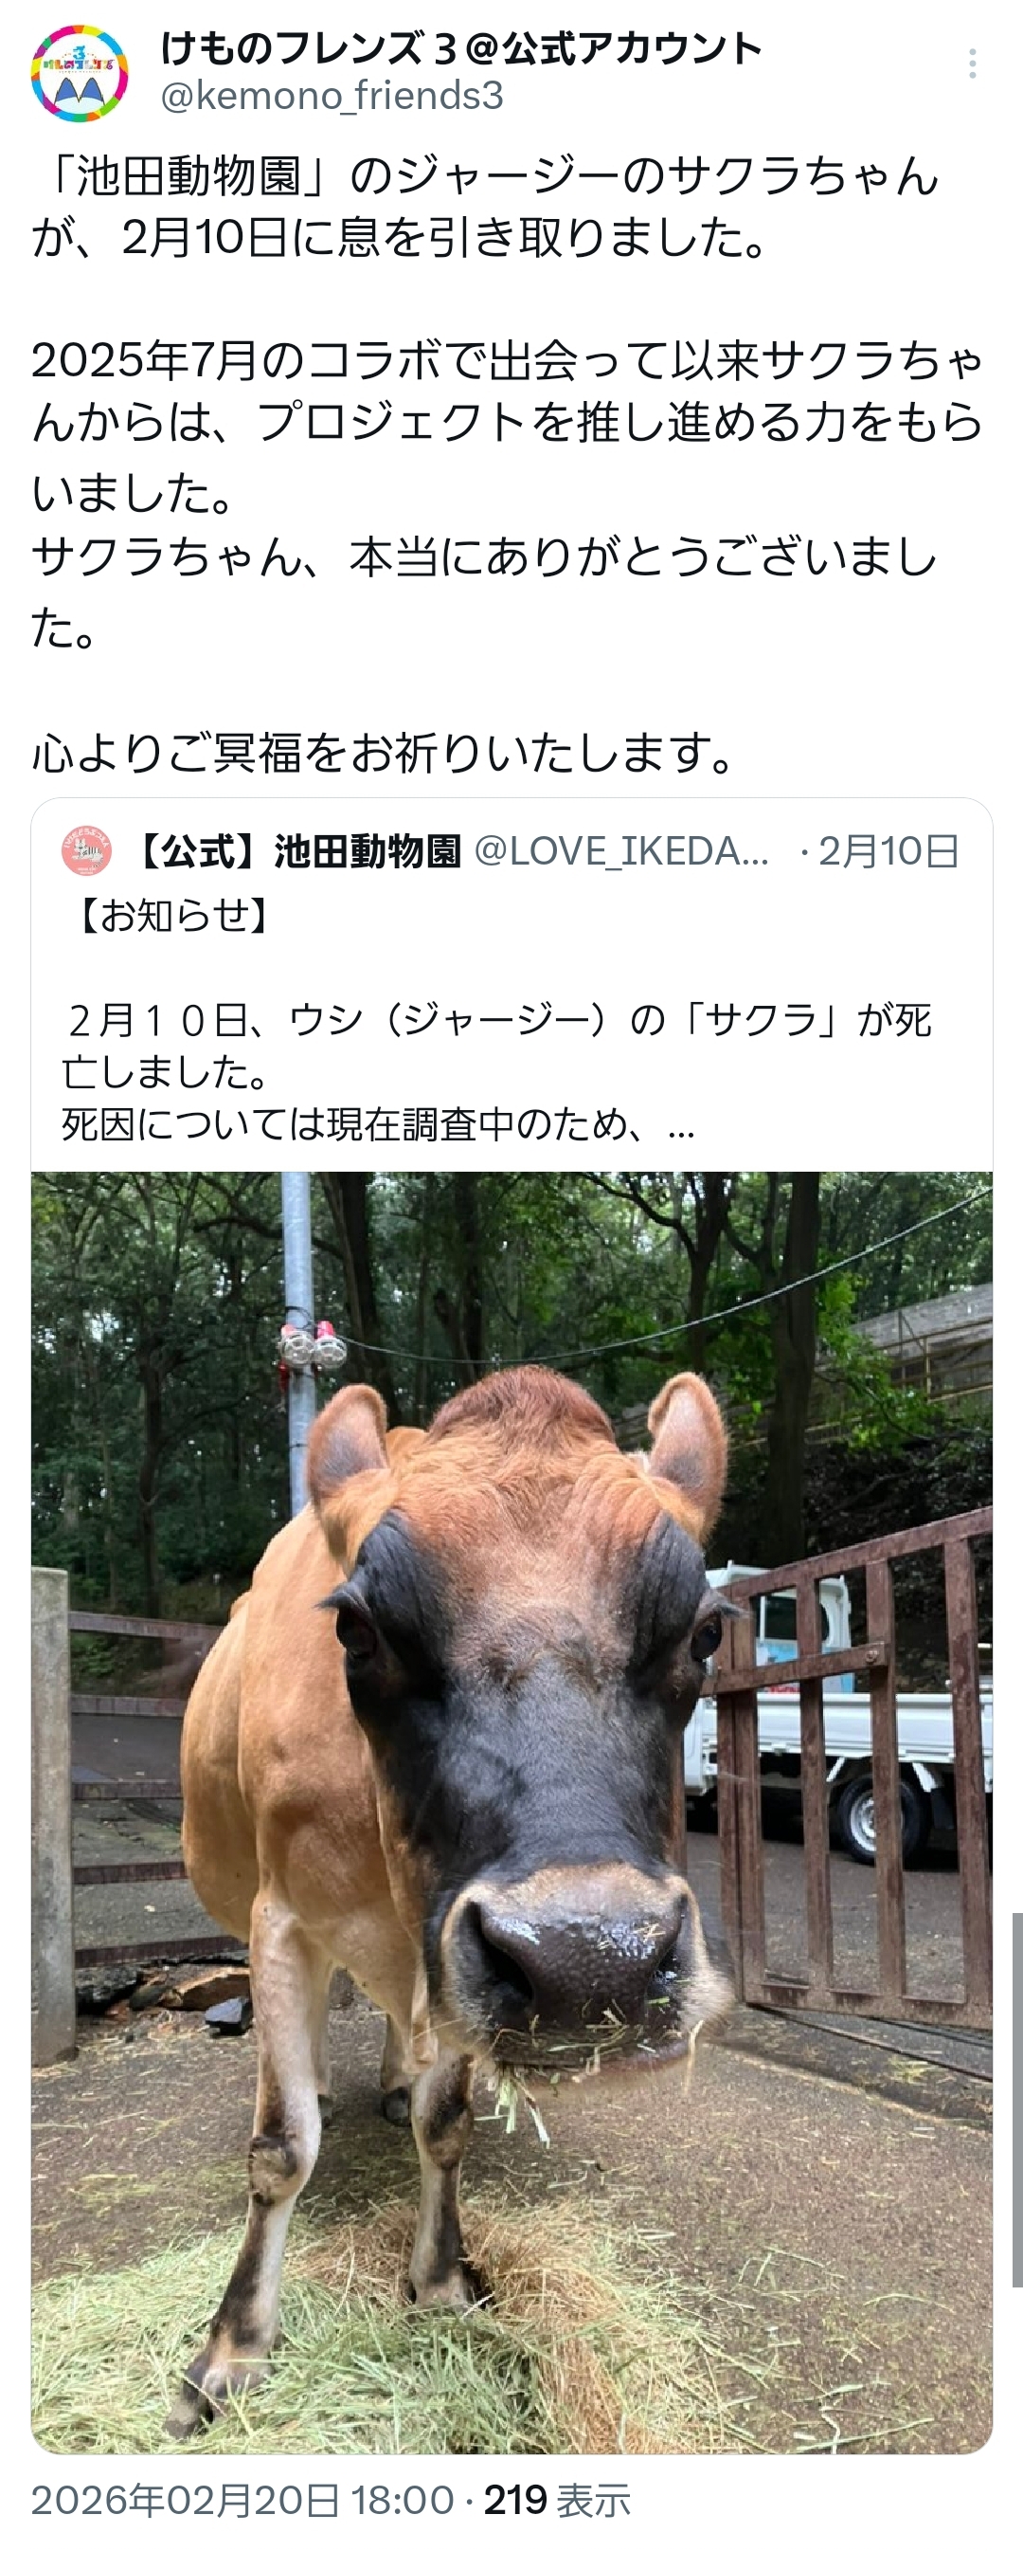
Task: Visit the @kemono_friends3 handle
Action: pos(332,96)
